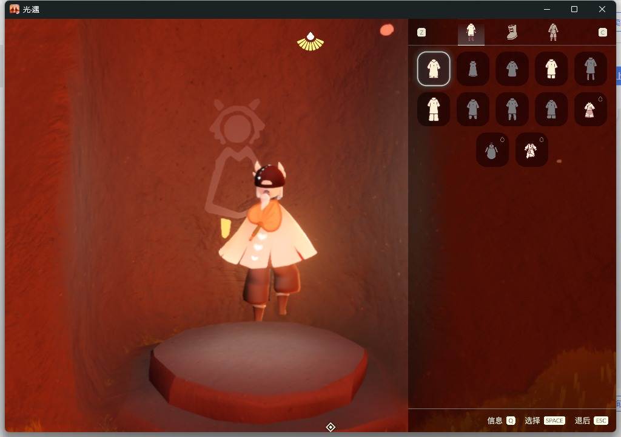
Task: Open info with the 信息 Q button
Action: 501,421
